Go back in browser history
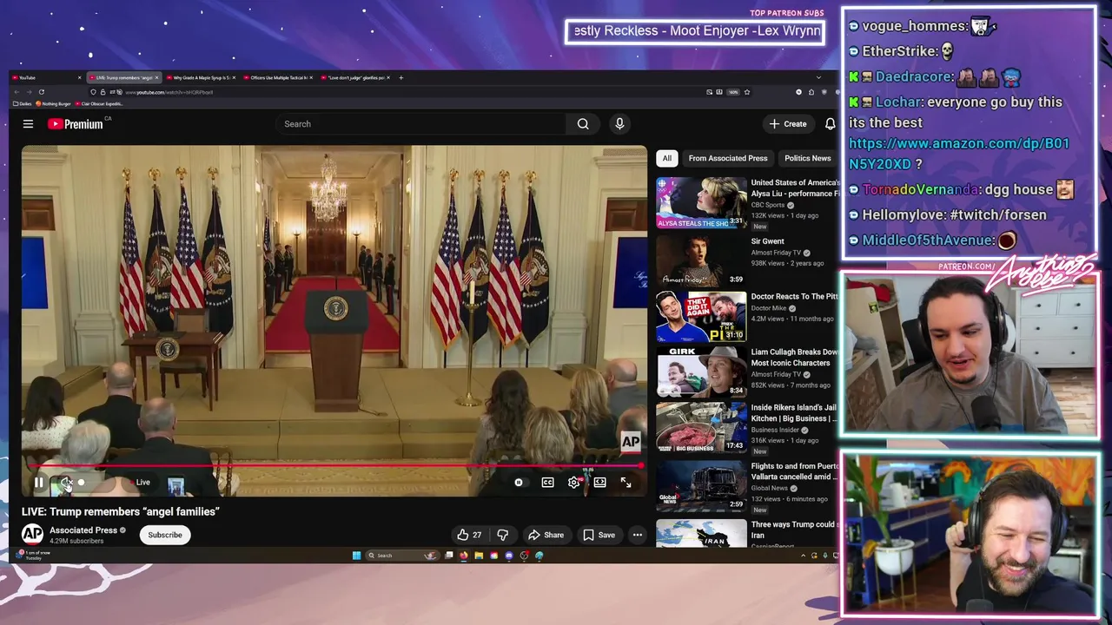 [x=17, y=92]
